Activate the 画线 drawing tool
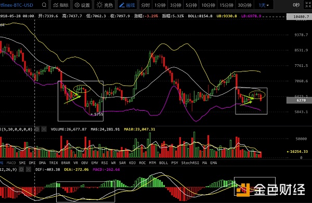312x203 pixels. click(127, 5)
